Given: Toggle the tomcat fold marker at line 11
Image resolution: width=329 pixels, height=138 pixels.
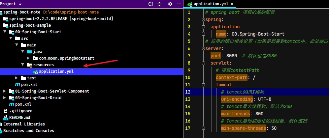Looking at the screenshot, I should pos(203,85).
